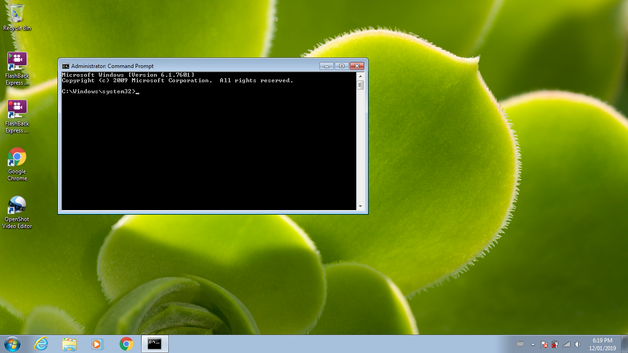Launch Windows Media Player from the taskbar
The width and height of the screenshot is (628, 353).
pyautogui.click(x=97, y=343)
